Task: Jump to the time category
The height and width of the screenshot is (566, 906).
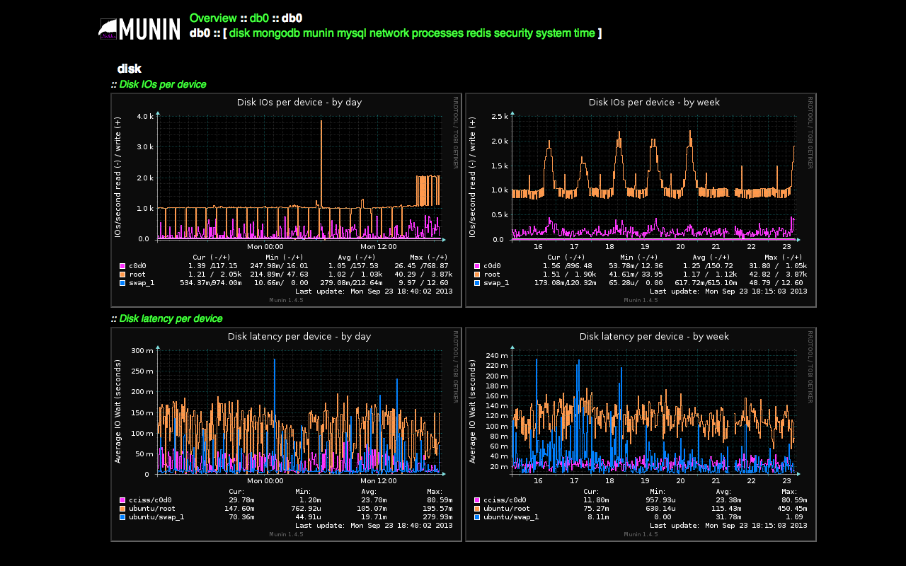Action: (584, 33)
